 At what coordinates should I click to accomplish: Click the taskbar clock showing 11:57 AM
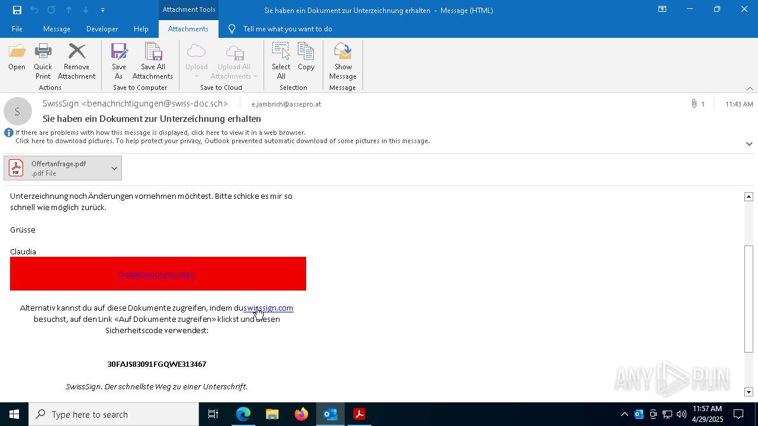click(x=707, y=414)
